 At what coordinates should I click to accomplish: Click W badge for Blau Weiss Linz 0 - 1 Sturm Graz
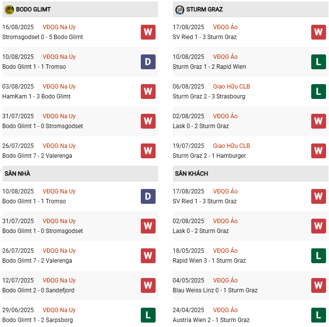point(319,285)
